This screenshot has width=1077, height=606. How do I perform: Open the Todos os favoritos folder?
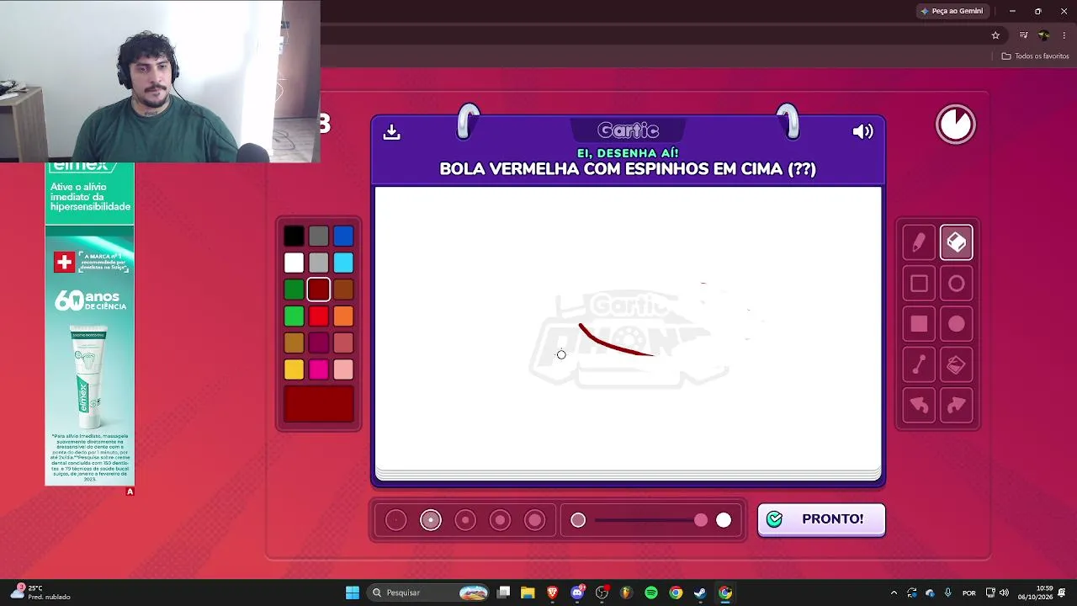(x=1035, y=56)
